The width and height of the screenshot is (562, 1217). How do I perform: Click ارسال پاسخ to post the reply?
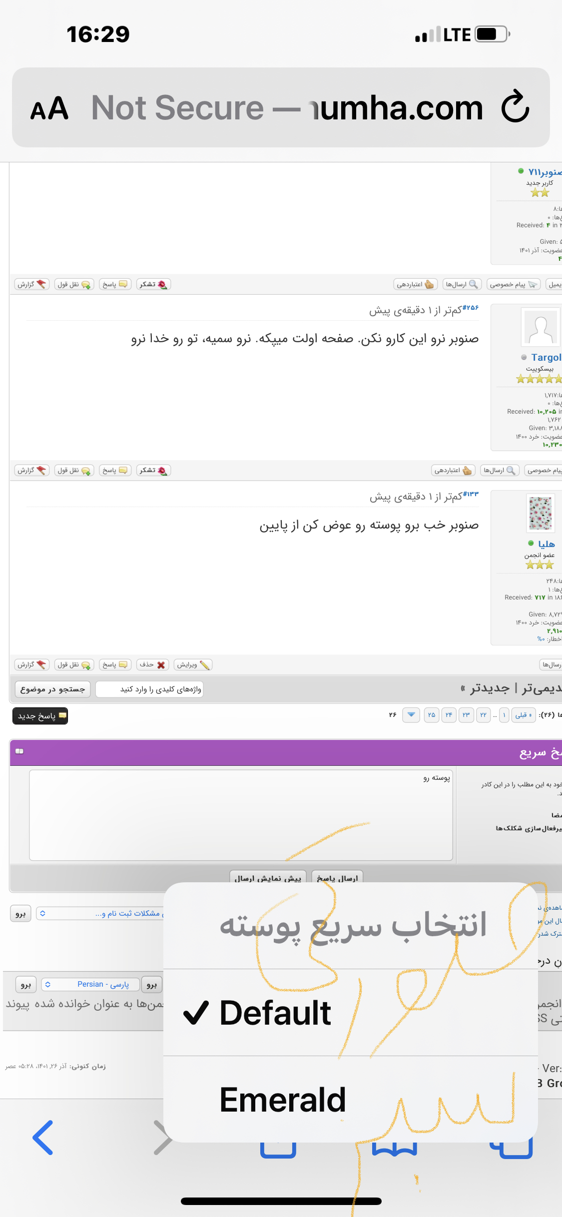coord(337,878)
